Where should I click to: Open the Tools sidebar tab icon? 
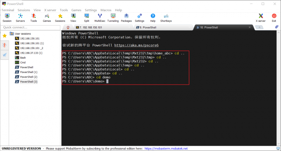click(x=5, y=45)
